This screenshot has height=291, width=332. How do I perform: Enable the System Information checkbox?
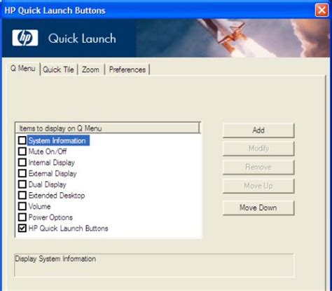tap(22, 140)
